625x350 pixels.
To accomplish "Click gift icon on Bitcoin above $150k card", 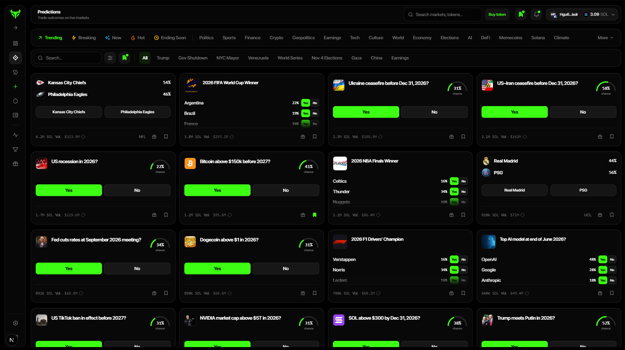I will click(303, 215).
